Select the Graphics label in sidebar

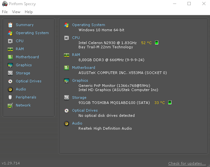(x=24, y=65)
